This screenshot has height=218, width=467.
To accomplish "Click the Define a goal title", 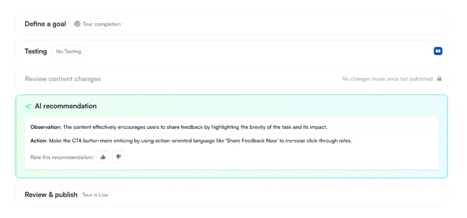I will pyautogui.click(x=46, y=24).
